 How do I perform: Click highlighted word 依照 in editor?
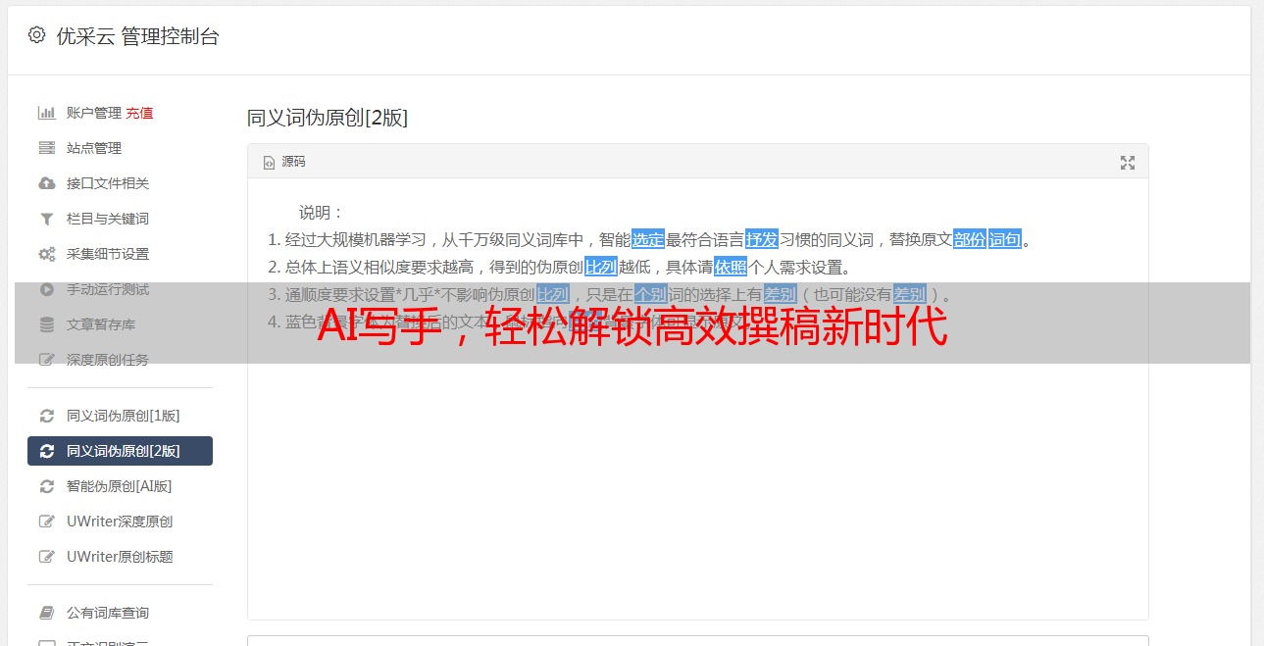(x=731, y=267)
